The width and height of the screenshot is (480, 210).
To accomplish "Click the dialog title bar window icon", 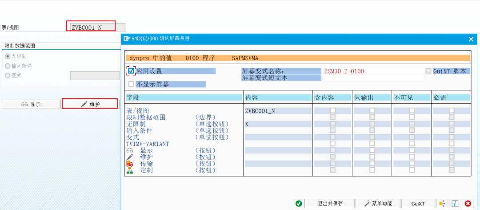I will [126, 39].
